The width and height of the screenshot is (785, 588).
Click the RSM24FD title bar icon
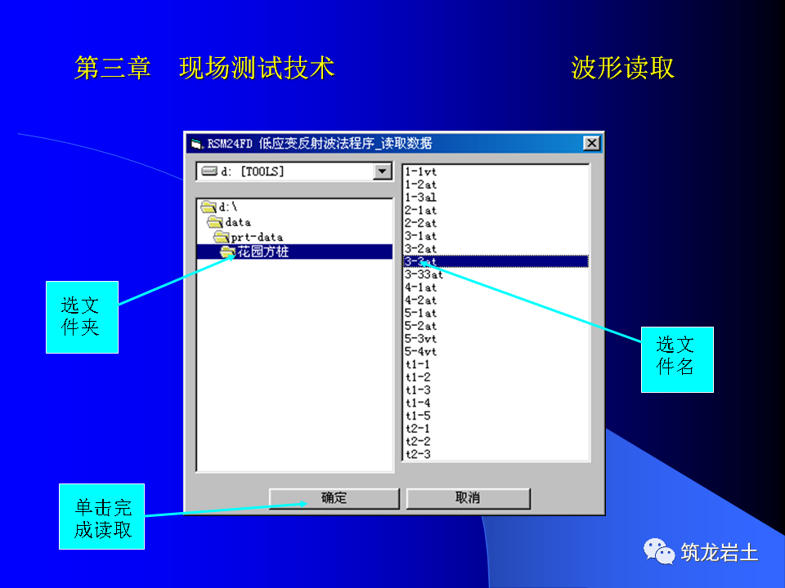197,144
